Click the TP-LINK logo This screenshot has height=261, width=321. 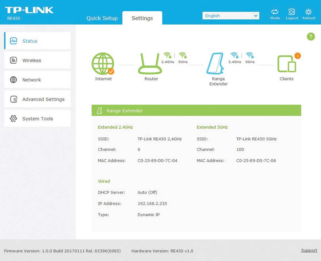(29, 10)
